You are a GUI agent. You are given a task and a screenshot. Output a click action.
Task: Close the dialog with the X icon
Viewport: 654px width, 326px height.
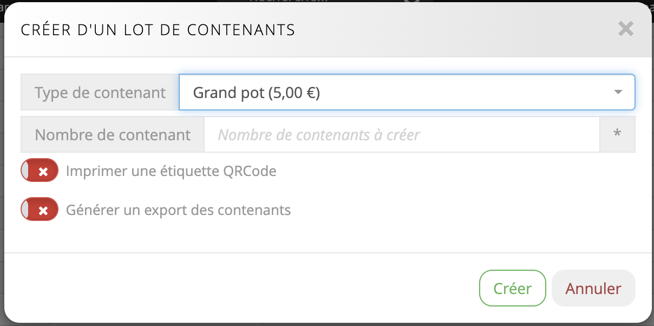click(x=626, y=29)
